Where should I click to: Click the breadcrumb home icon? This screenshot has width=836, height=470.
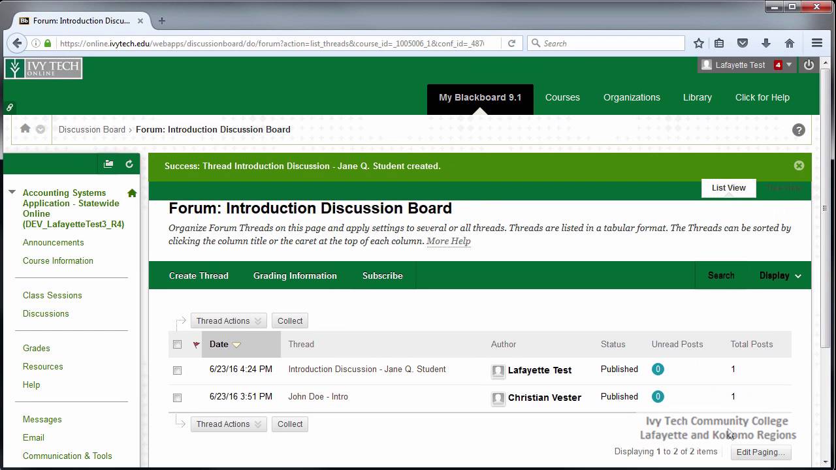pyautogui.click(x=25, y=129)
